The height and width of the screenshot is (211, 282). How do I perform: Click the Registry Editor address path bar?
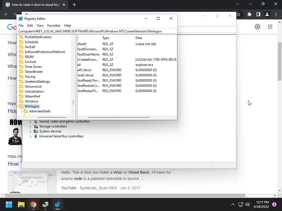coord(97,31)
